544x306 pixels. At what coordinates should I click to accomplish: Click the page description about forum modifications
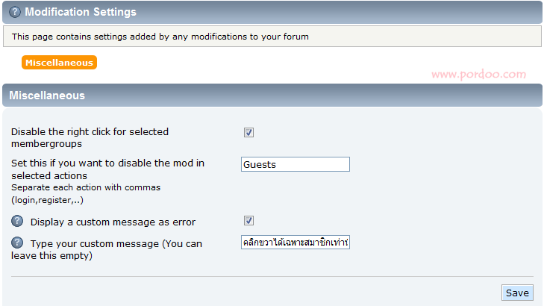click(x=160, y=37)
